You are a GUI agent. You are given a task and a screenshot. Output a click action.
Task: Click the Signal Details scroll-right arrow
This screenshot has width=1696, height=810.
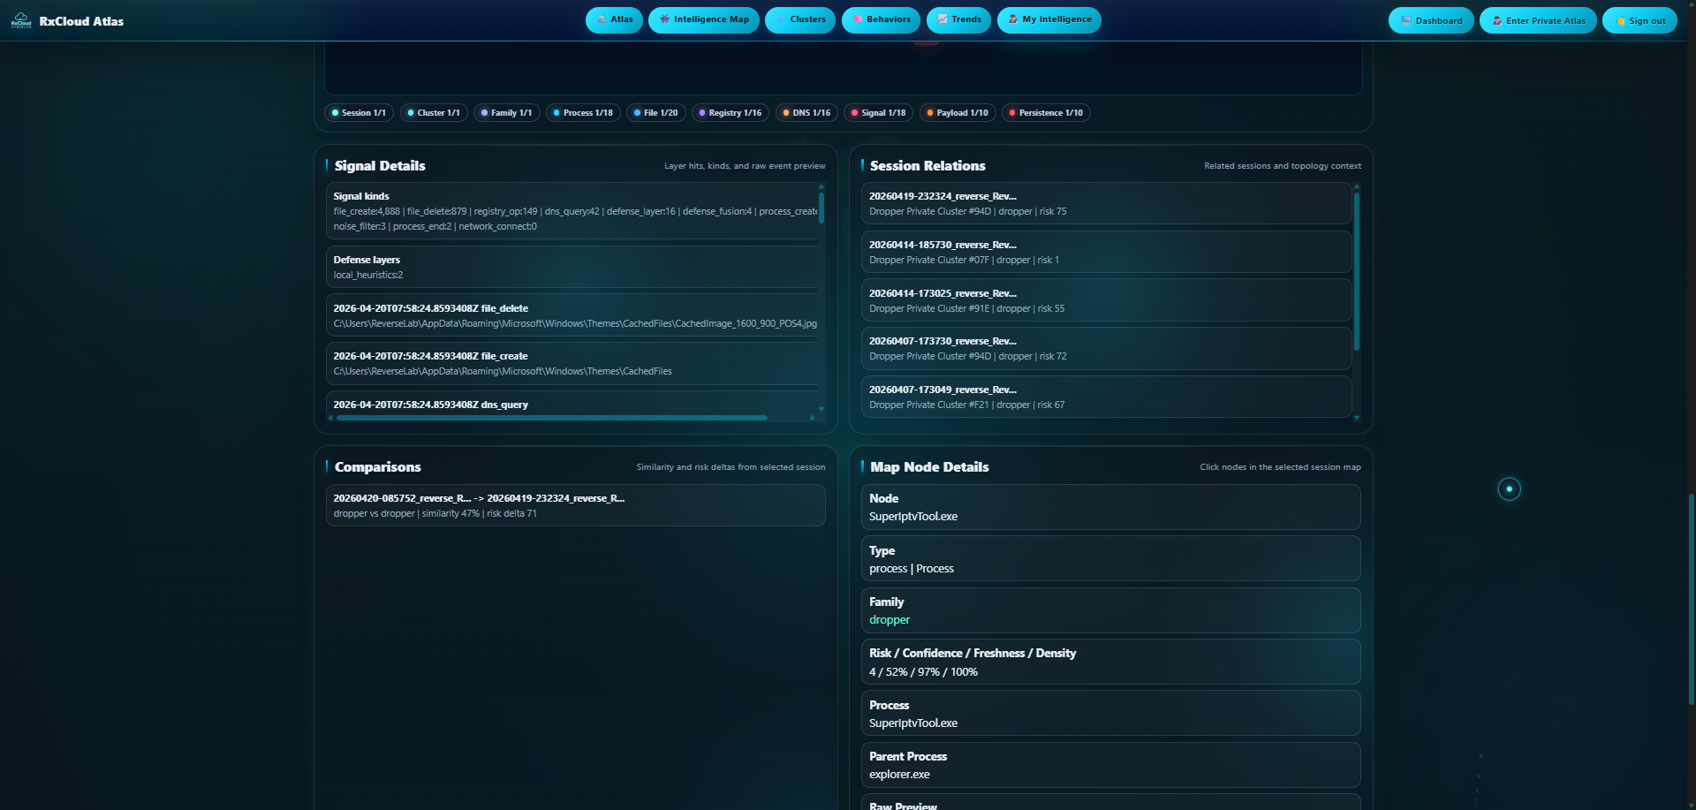pyautogui.click(x=813, y=418)
